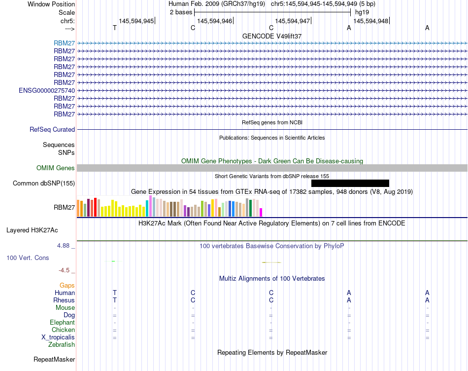Click the Elephant species label
468x371 pixels.
pyautogui.click(x=63, y=322)
